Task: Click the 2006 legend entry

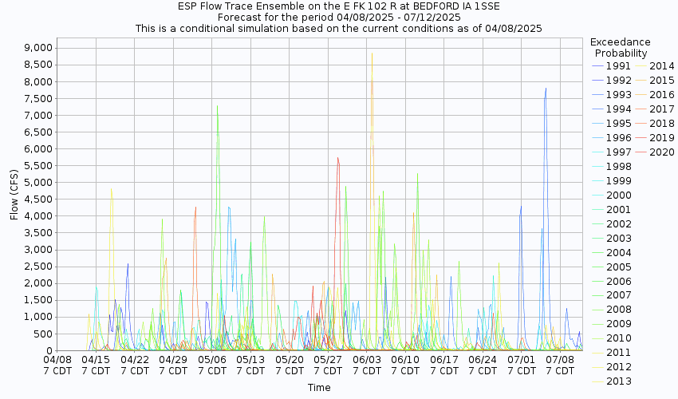Action: tap(618, 282)
